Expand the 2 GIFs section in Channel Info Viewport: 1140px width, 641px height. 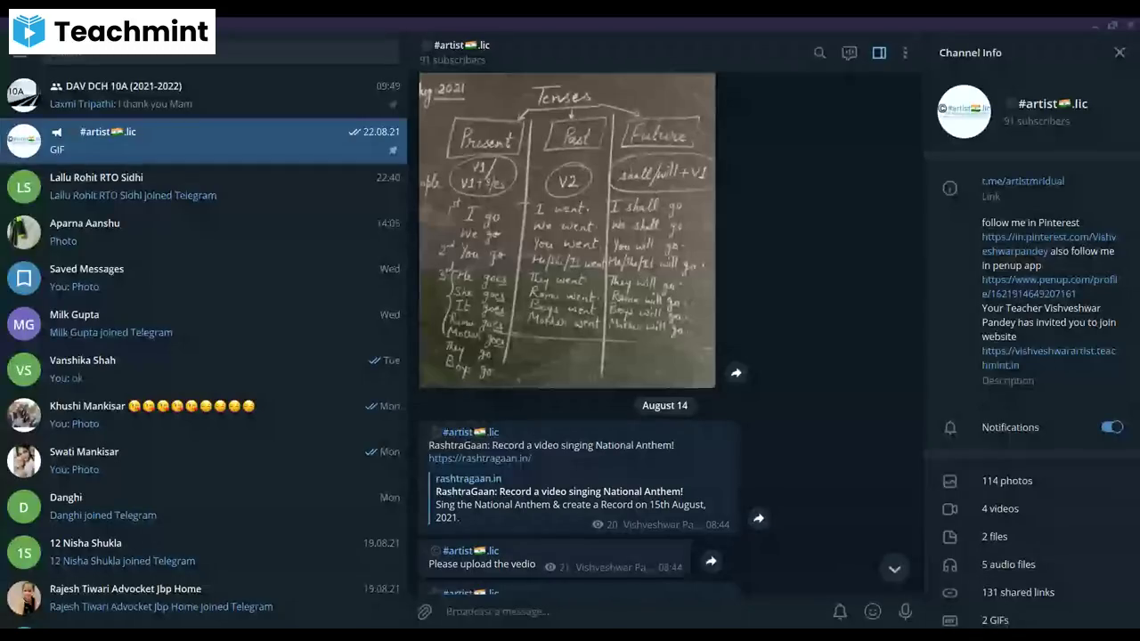point(949,620)
